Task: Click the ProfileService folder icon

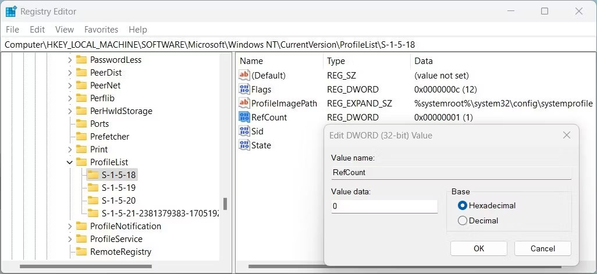Action: [x=81, y=239]
